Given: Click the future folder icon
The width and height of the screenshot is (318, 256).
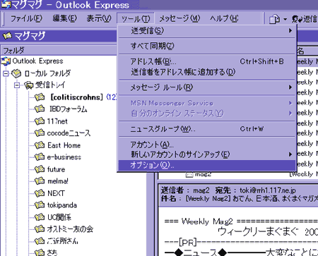Looking at the screenshot, I should (40, 169).
